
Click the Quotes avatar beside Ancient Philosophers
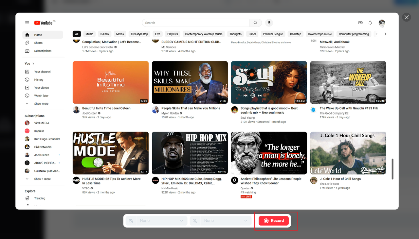[235, 180]
